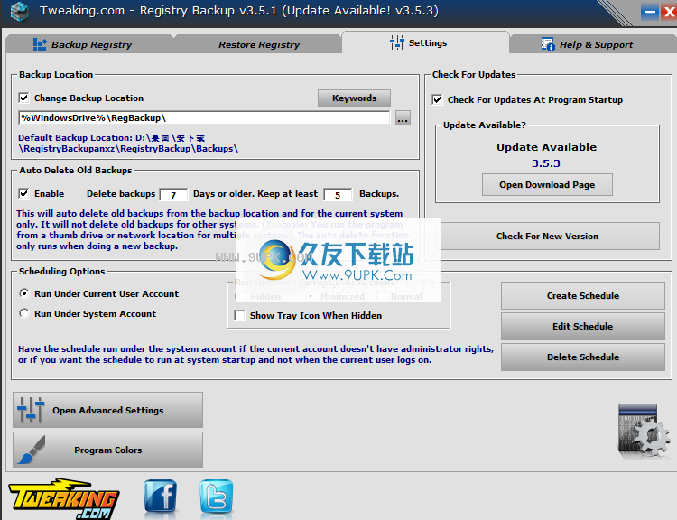
Task: Click the app cube icon in the title bar
Action: [x=19, y=11]
